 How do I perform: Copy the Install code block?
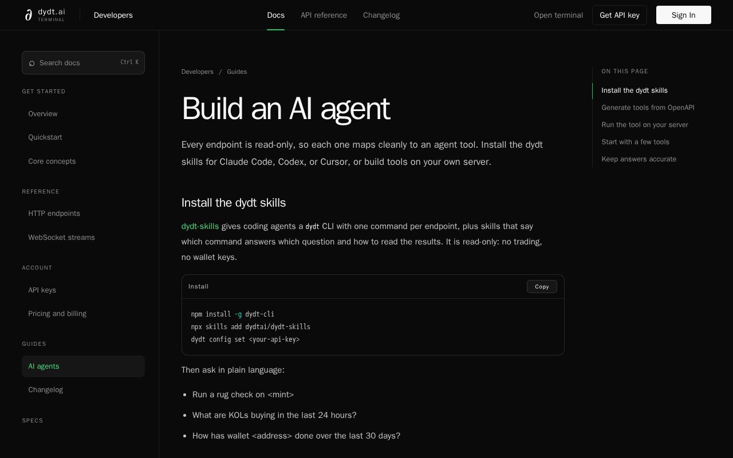tap(542, 286)
